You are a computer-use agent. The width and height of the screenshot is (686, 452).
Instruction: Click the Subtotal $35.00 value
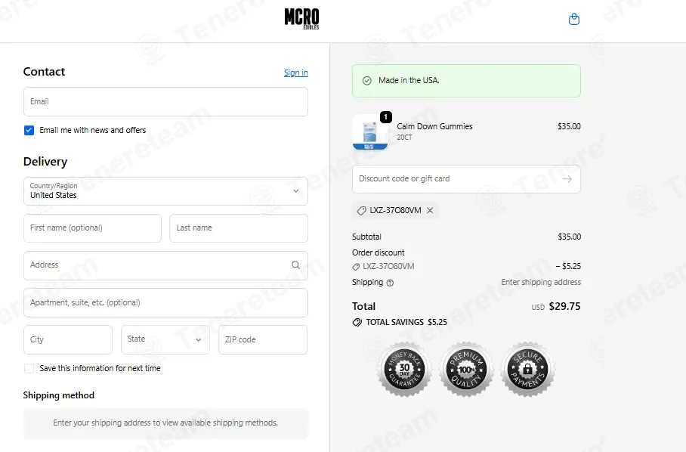point(569,237)
